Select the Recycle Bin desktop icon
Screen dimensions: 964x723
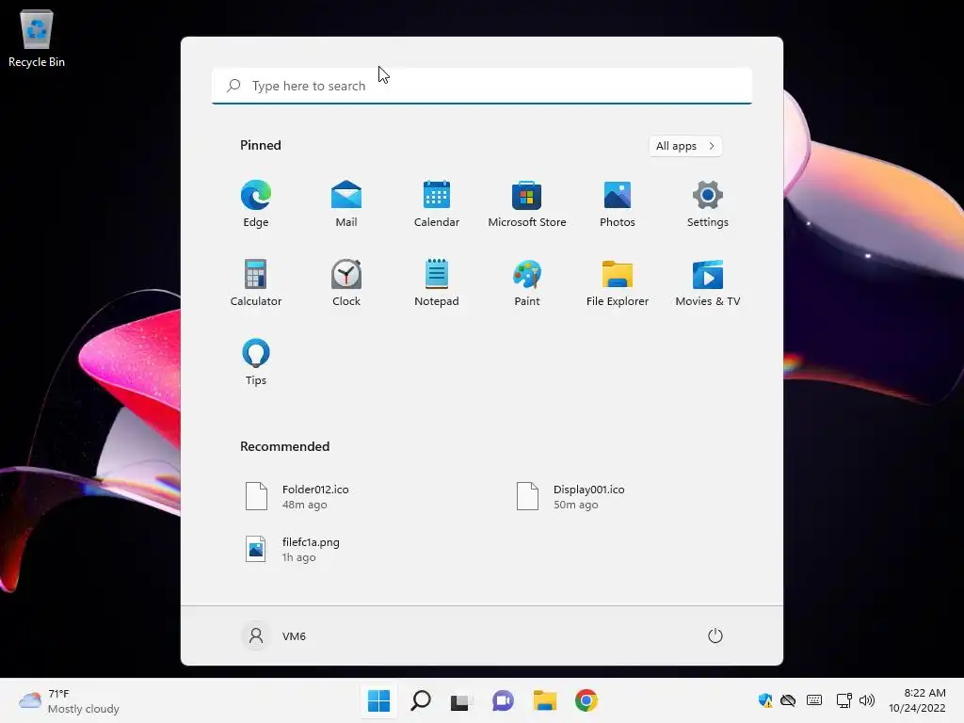click(37, 38)
